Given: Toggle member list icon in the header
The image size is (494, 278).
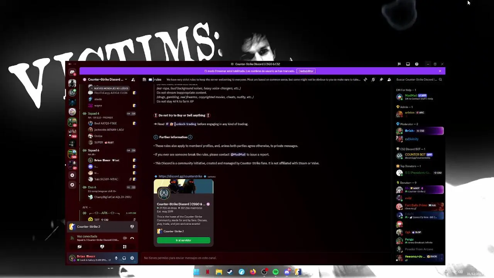Looking at the screenshot, I should tap(389, 80).
